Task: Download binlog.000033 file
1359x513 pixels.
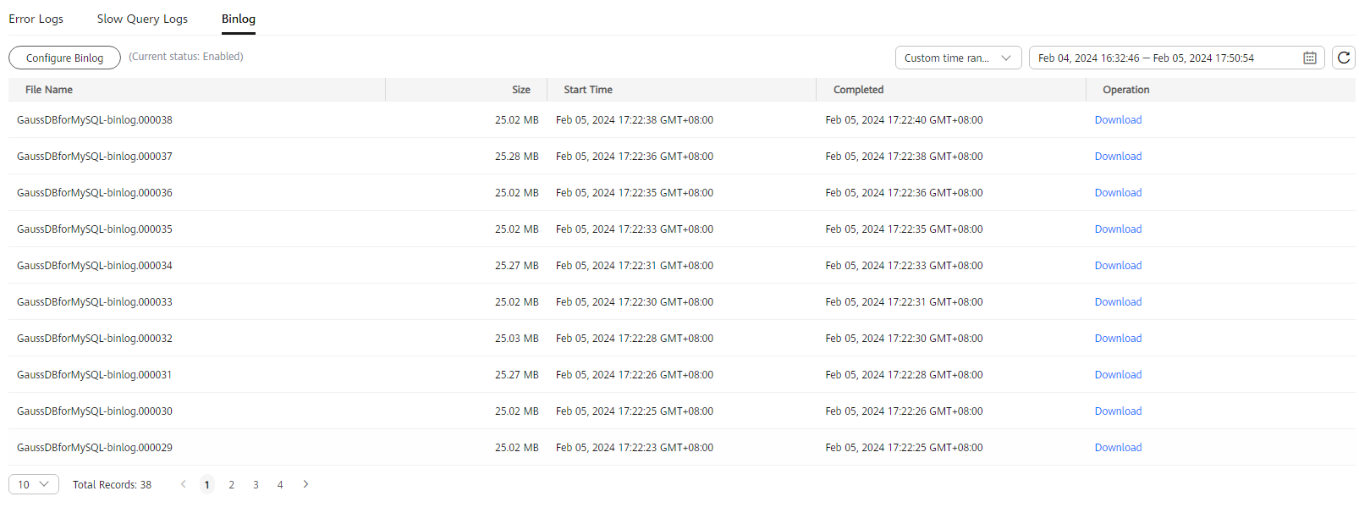Action: point(1118,302)
